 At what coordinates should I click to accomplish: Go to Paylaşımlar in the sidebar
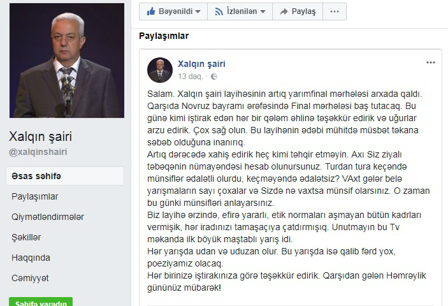pyautogui.click(x=35, y=196)
